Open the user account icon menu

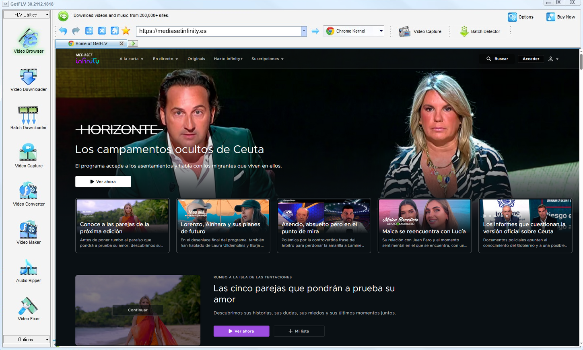554,59
